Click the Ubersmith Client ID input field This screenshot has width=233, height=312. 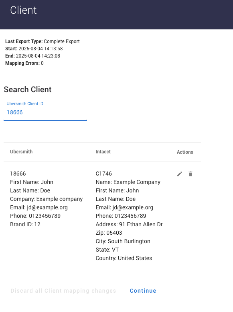pyautogui.click(x=45, y=112)
